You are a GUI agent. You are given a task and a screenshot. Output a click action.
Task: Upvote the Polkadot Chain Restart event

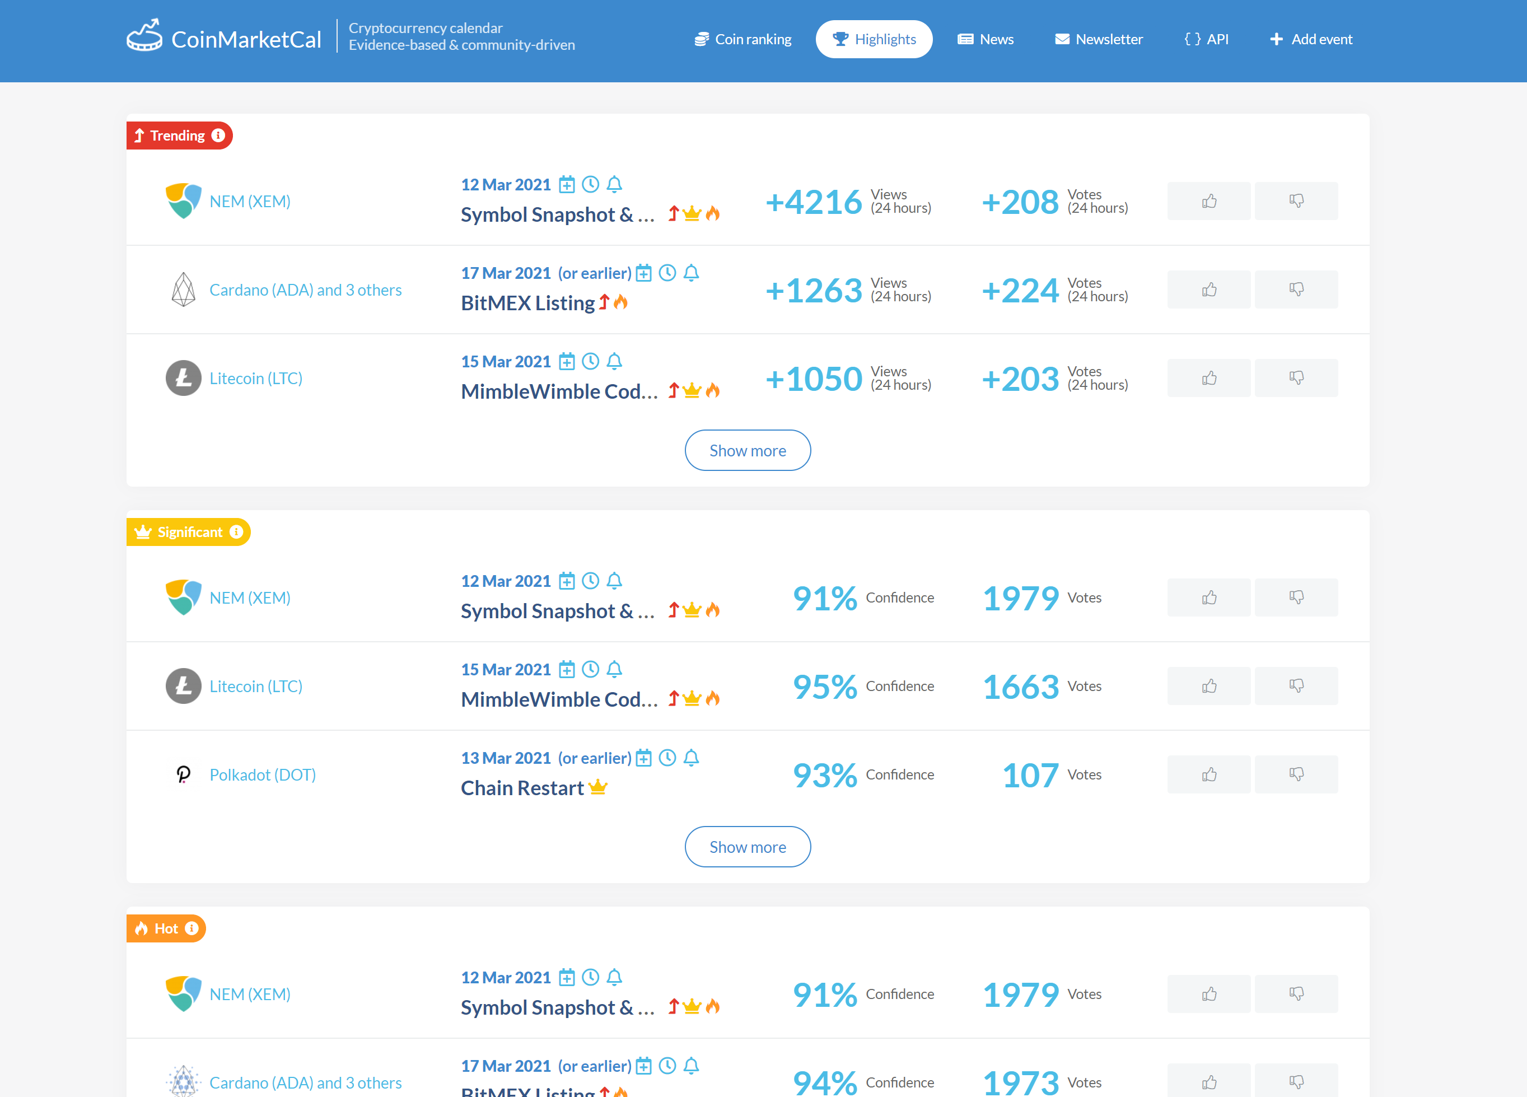coord(1208,774)
